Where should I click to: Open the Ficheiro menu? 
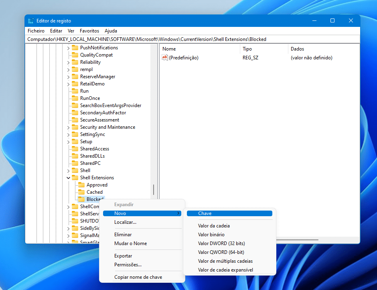(x=36, y=31)
